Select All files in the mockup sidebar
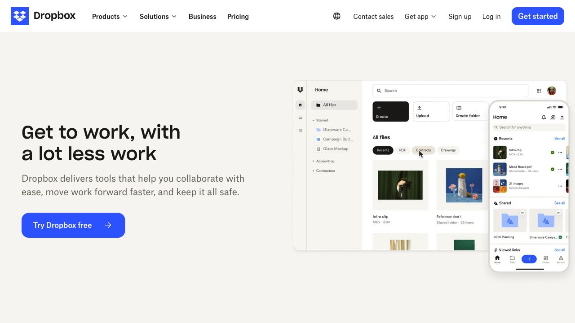Viewport: 575px width, 323px height. pos(334,105)
